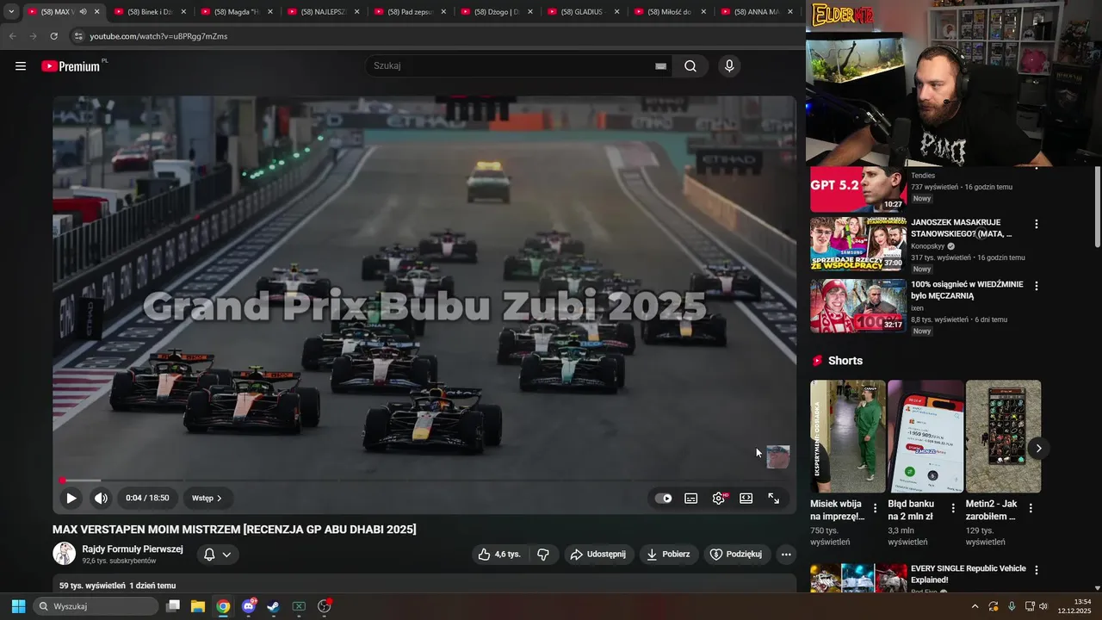
Task: Open the GPT 5.2 recommended video thumbnail
Action: (857, 189)
